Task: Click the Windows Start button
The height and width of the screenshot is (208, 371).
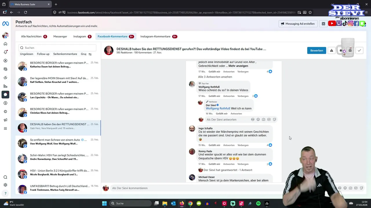Action: [104, 203]
